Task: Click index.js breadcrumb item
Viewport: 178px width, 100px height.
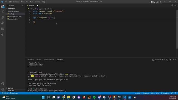Action: (32, 9)
